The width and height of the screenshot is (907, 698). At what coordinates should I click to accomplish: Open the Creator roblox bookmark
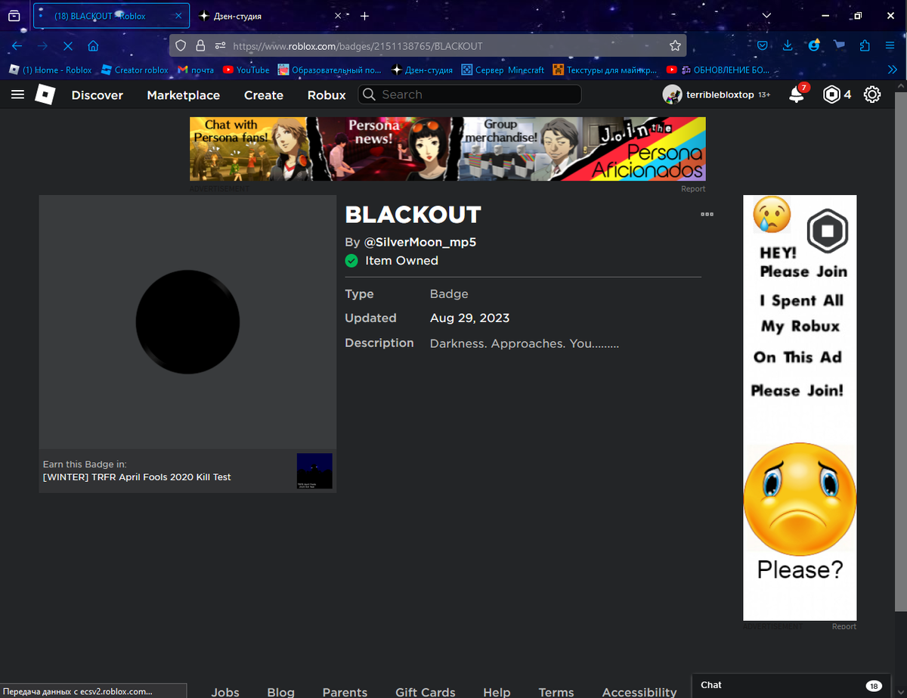(x=135, y=70)
